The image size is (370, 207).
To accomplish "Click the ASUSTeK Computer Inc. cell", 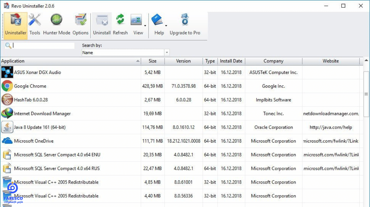I will [x=274, y=72].
